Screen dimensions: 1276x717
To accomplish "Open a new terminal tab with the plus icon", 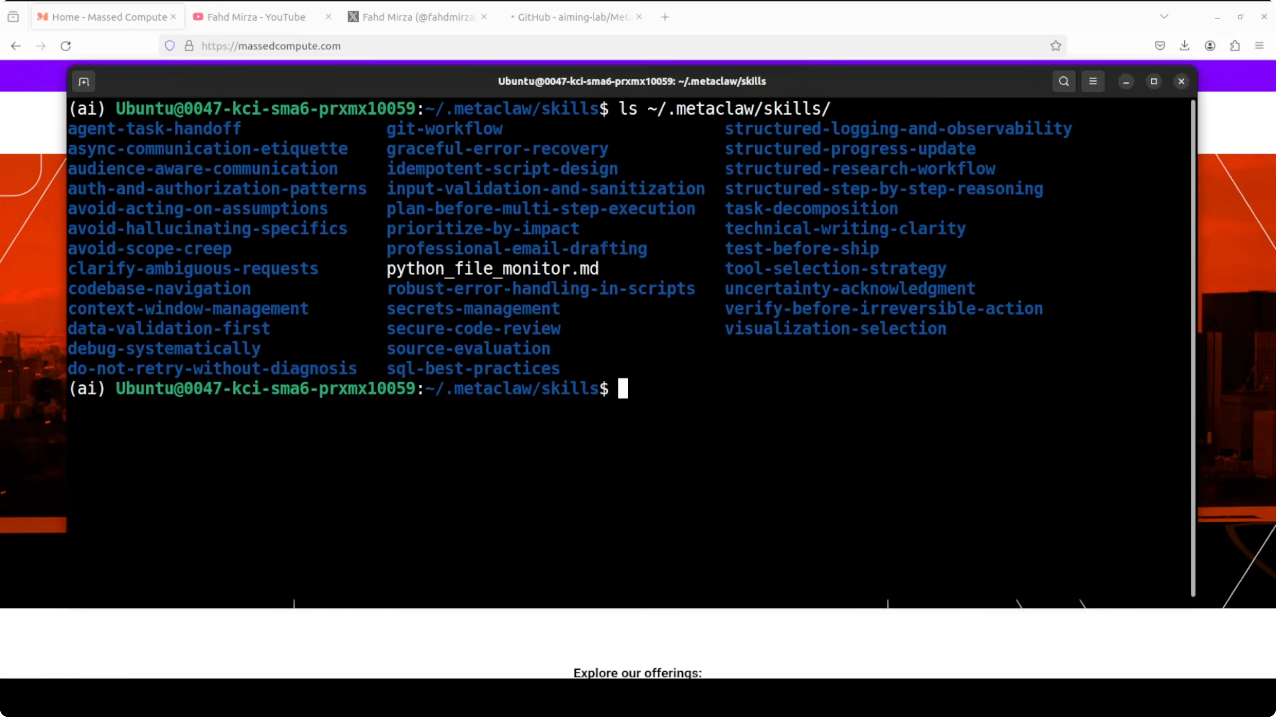I will (84, 81).
